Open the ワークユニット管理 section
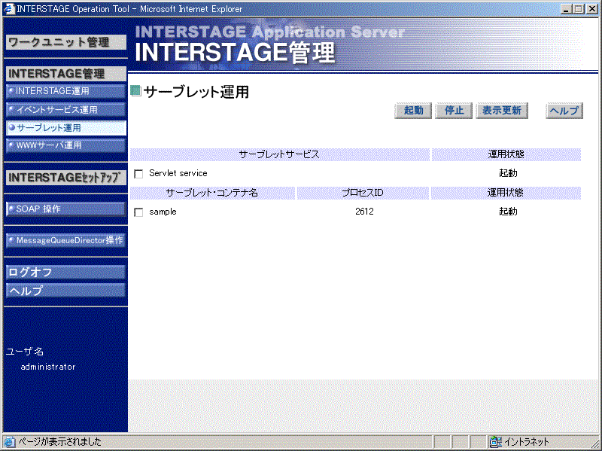 (x=66, y=42)
